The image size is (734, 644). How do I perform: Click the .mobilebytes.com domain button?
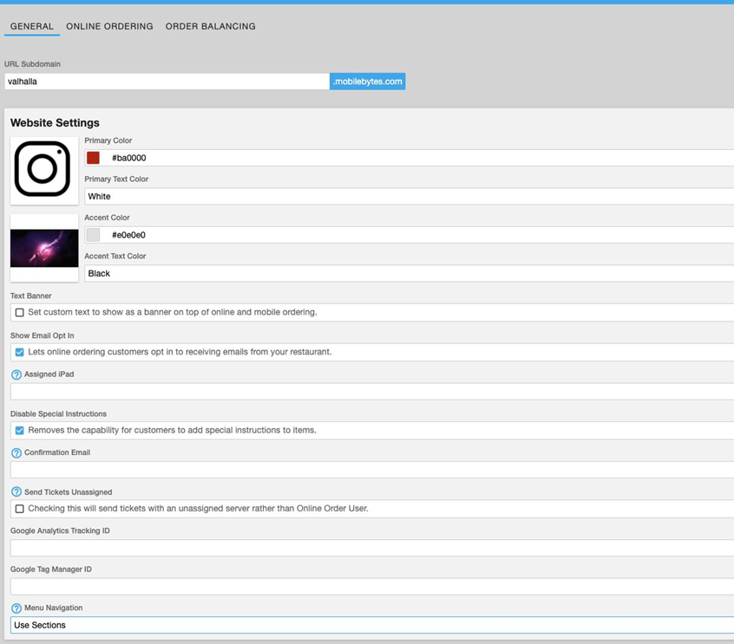[368, 81]
